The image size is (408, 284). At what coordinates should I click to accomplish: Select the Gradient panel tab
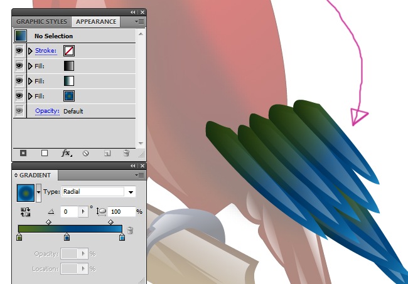(x=35, y=175)
